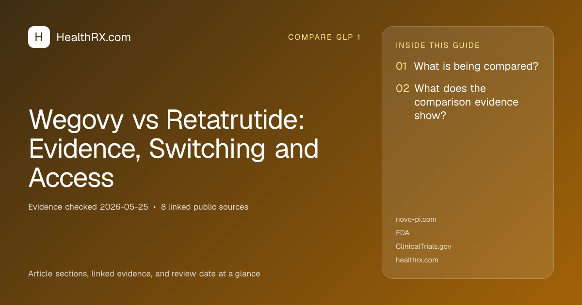Screen dimensions: 582x305
Task: Click the ClinicalTrials.gov source
Action: click(x=423, y=246)
